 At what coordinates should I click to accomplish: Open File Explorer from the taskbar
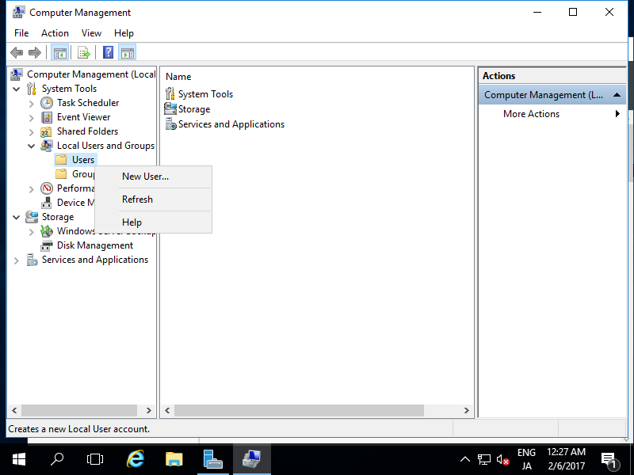[x=174, y=459]
